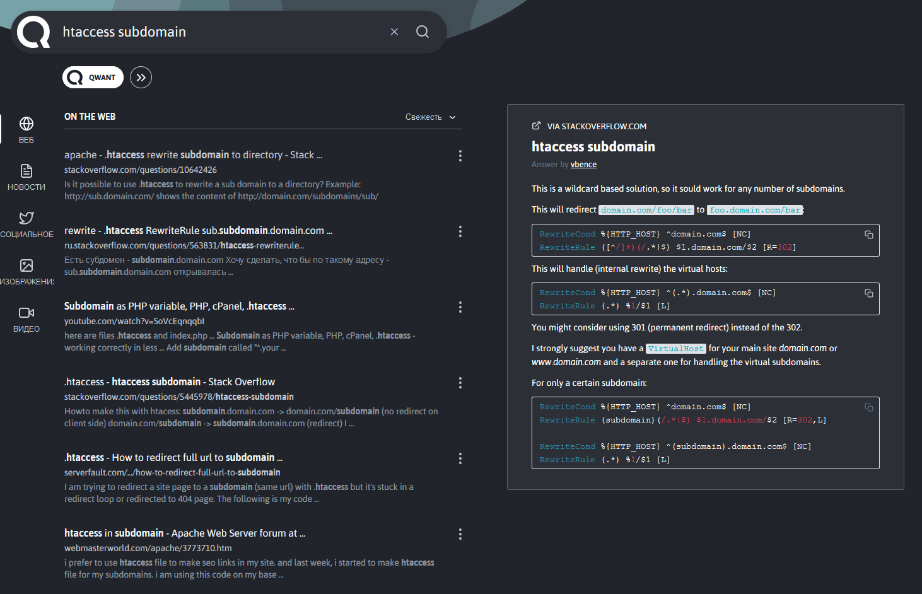Open the Stack Overflow external link icon
The width and height of the screenshot is (922, 594).
click(x=536, y=126)
